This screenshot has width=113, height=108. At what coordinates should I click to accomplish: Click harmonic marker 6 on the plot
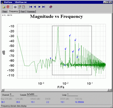(79, 50)
